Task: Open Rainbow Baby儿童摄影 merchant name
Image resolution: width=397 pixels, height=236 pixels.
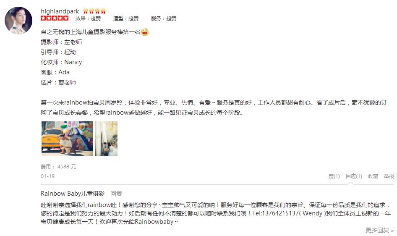Action: (73, 194)
